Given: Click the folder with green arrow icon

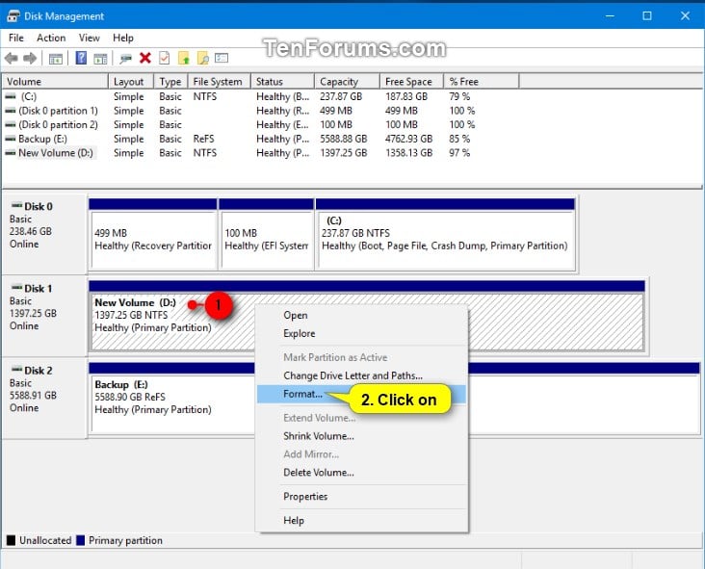Looking at the screenshot, I should [184, 59].
